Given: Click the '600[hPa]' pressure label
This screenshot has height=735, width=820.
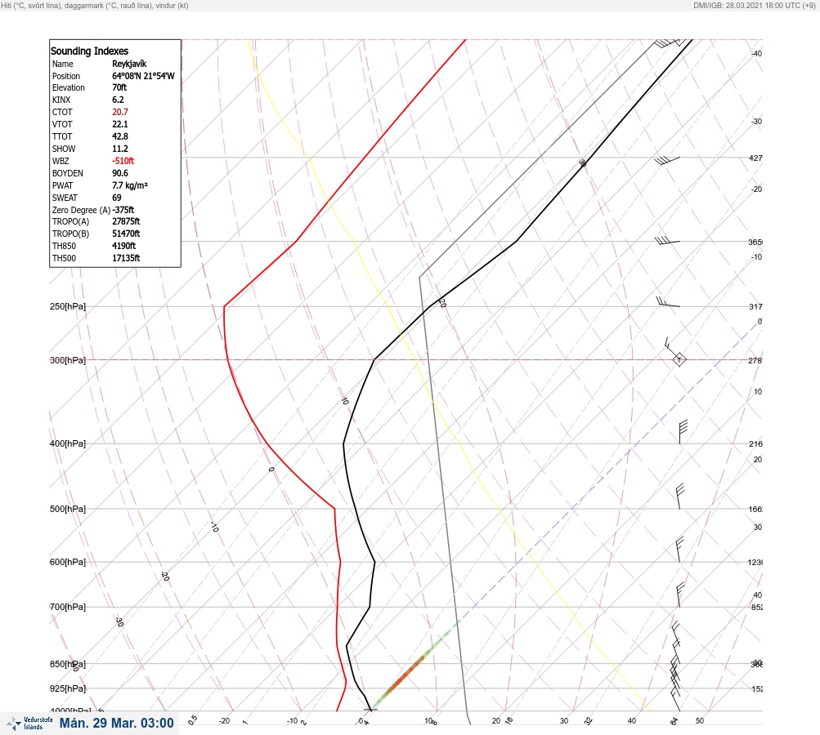Looking at the screenshot, I should coord(68,562).
